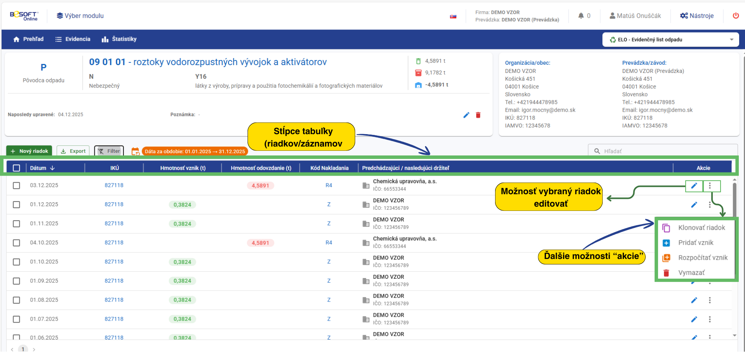The width and height of the screenshot is (745, 352).
Task: Edit the 01.07.2025 row with pencil icon
Action: coord(694,319)
